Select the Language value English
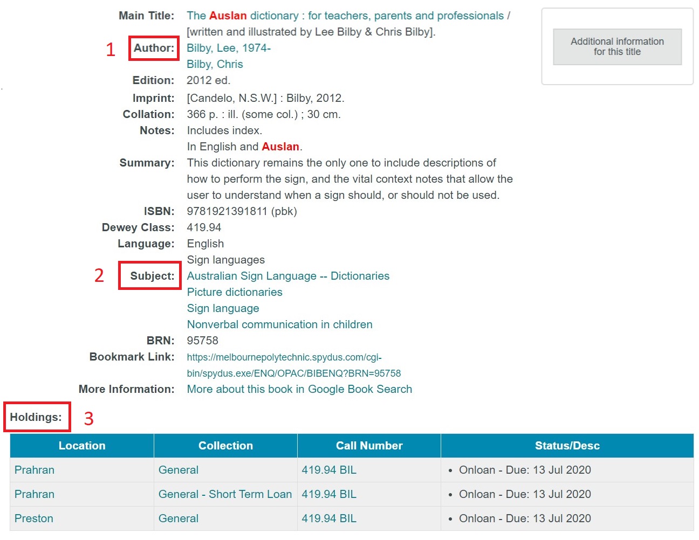699x540 pixels. (x=205, y=244)
